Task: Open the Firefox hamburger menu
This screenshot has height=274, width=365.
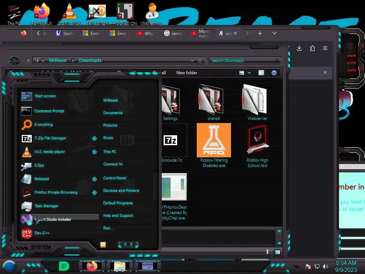Action: click(x=325, y=48)
